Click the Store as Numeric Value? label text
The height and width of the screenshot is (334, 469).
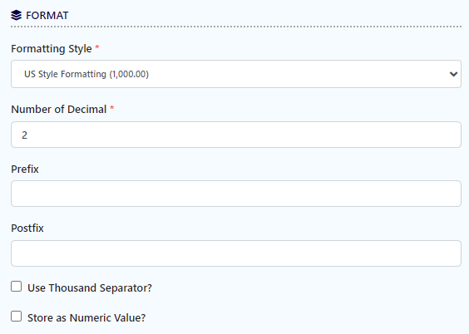[86, 318]
